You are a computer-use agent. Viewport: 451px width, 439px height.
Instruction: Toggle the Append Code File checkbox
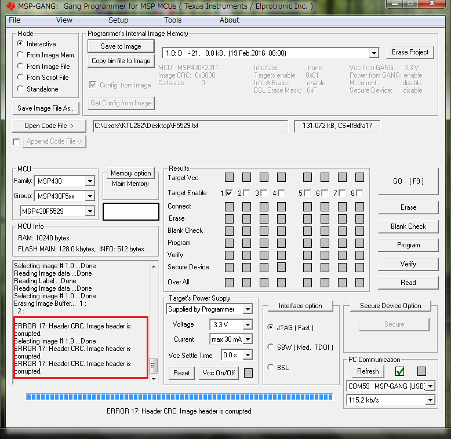[x=16, y=142]
